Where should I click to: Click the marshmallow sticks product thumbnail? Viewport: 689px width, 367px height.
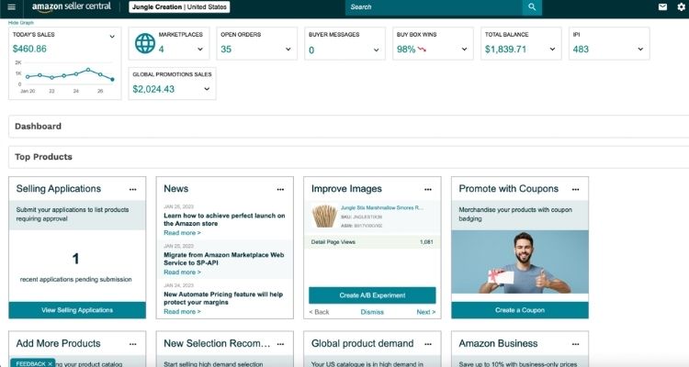point(324,217)
